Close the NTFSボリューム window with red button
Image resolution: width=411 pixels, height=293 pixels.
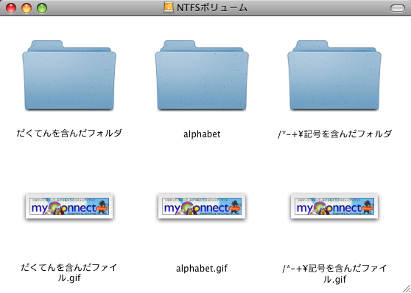coord(11,8)
